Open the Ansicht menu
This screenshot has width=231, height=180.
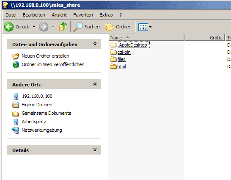pyautogui.click(x=59, y=15)
